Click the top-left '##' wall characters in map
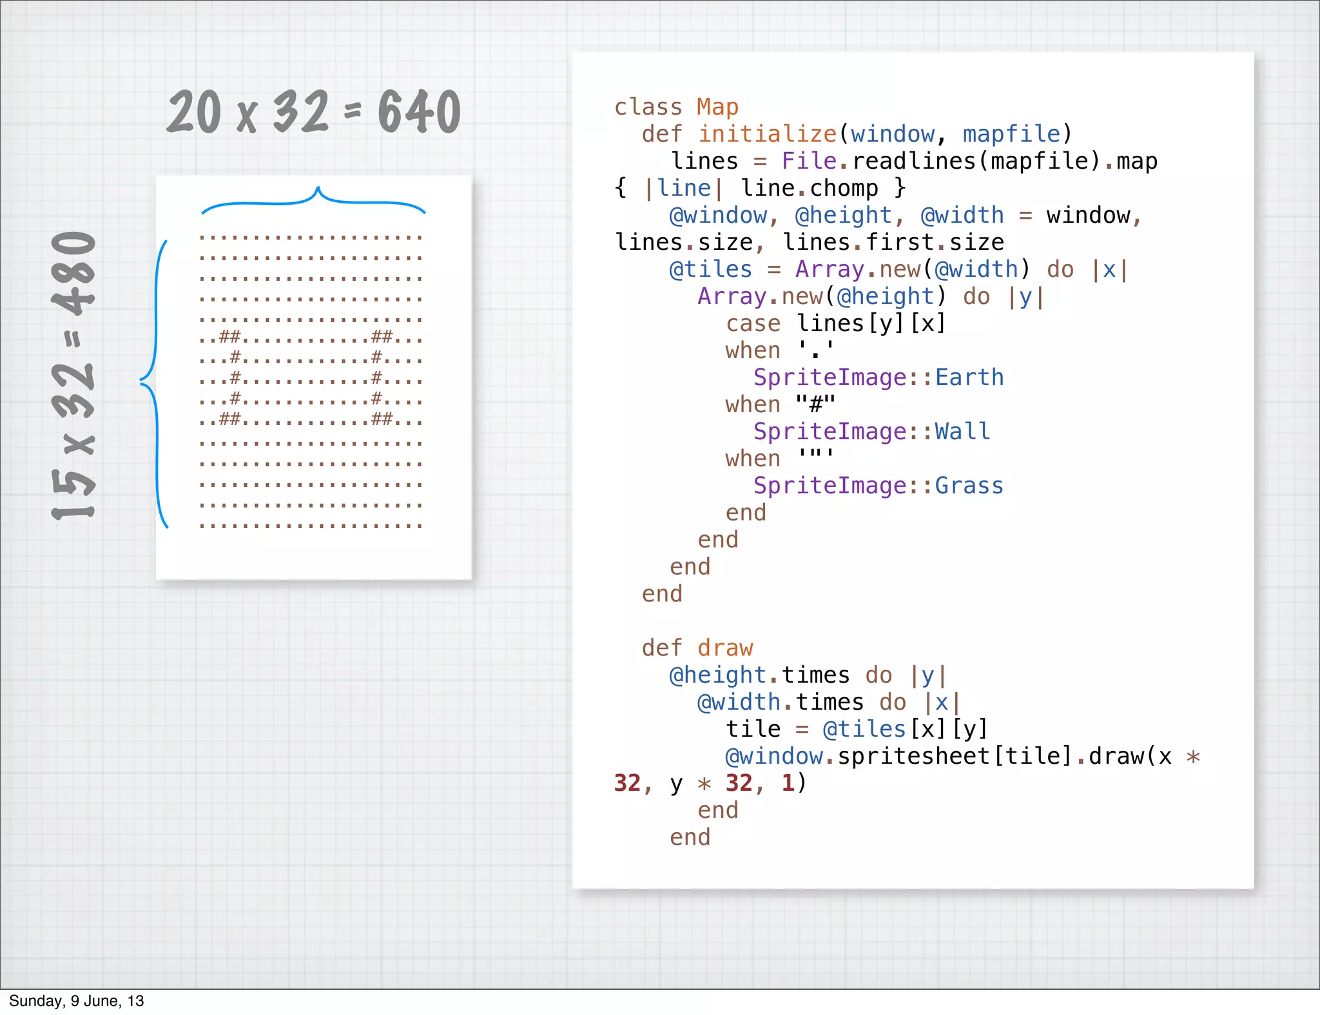 229,336
